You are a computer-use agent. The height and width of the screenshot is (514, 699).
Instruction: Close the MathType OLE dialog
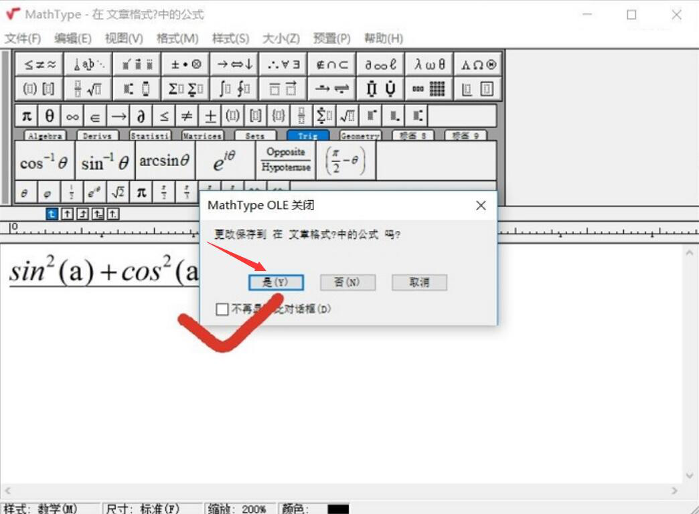click(481, 205)
